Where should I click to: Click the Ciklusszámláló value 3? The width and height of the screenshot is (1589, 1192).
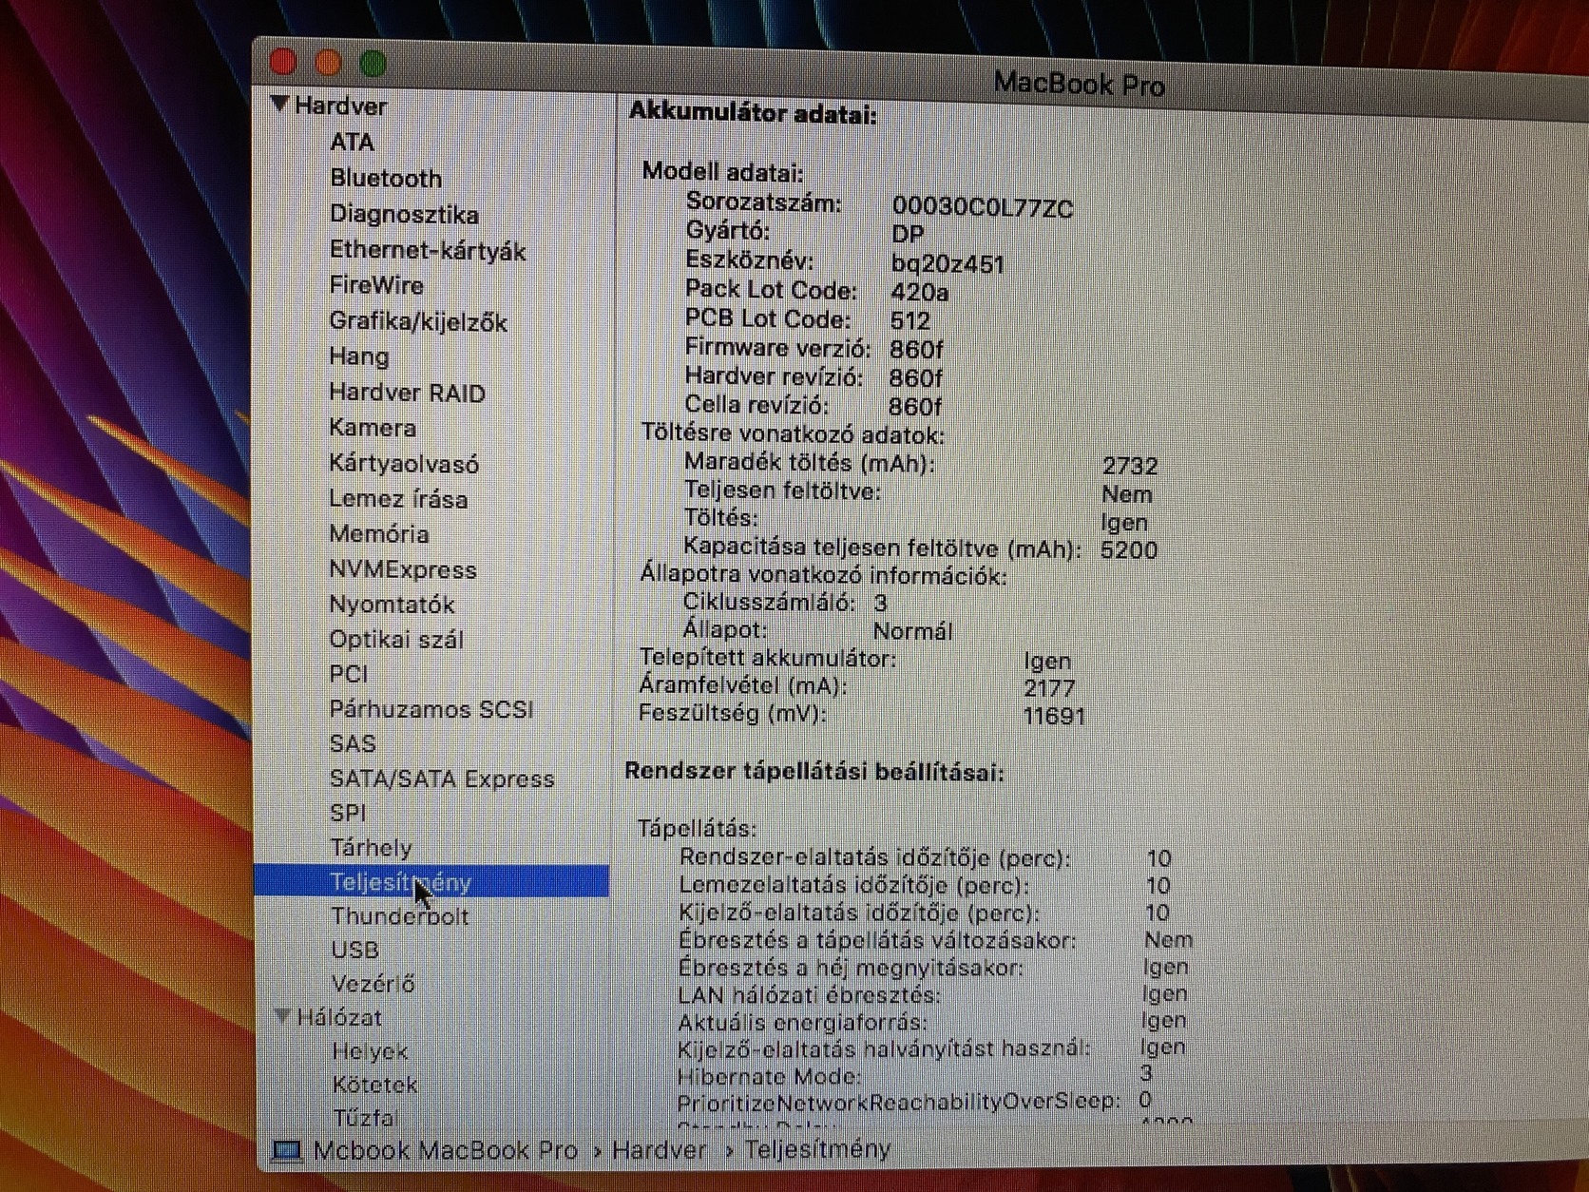880,603
